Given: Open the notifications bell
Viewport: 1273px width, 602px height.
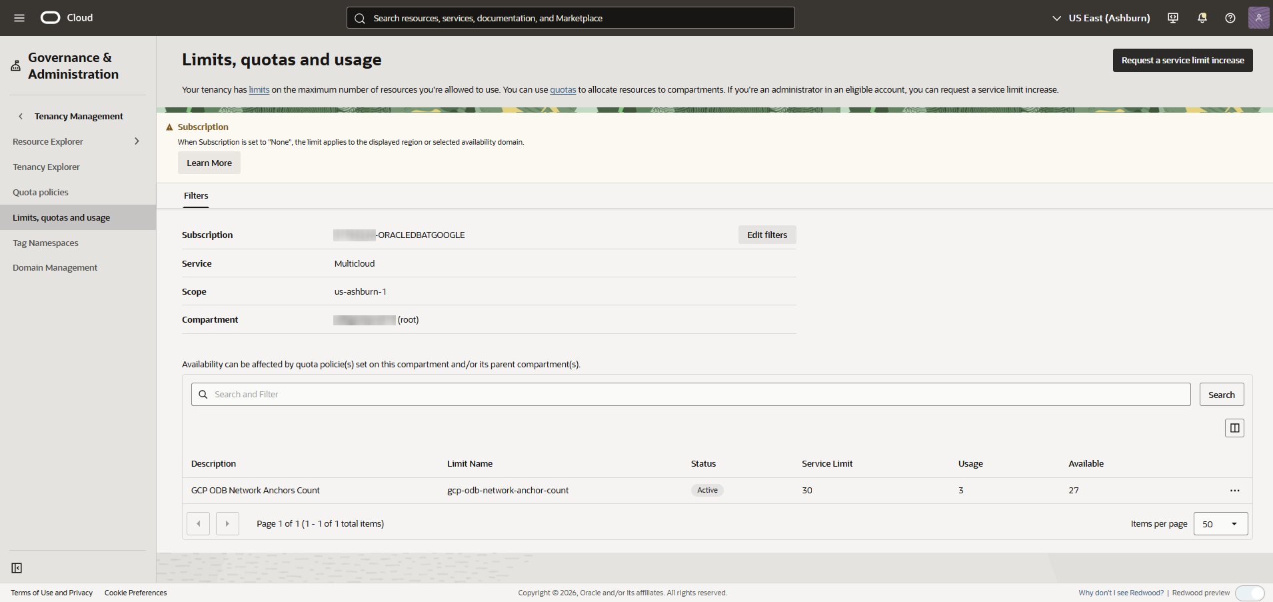Looking at the screenshot, I should coord(1202,18).
